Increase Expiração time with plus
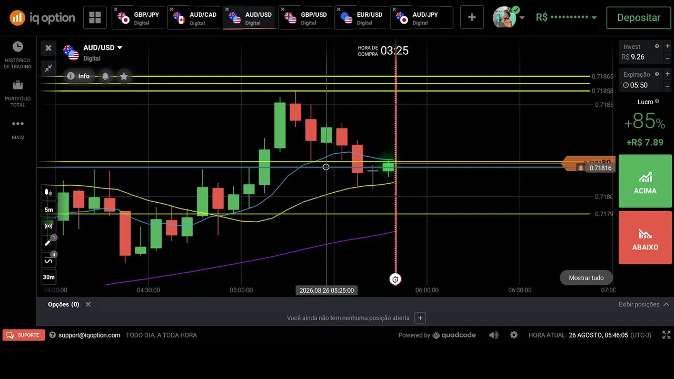 (x=667, y=74)
